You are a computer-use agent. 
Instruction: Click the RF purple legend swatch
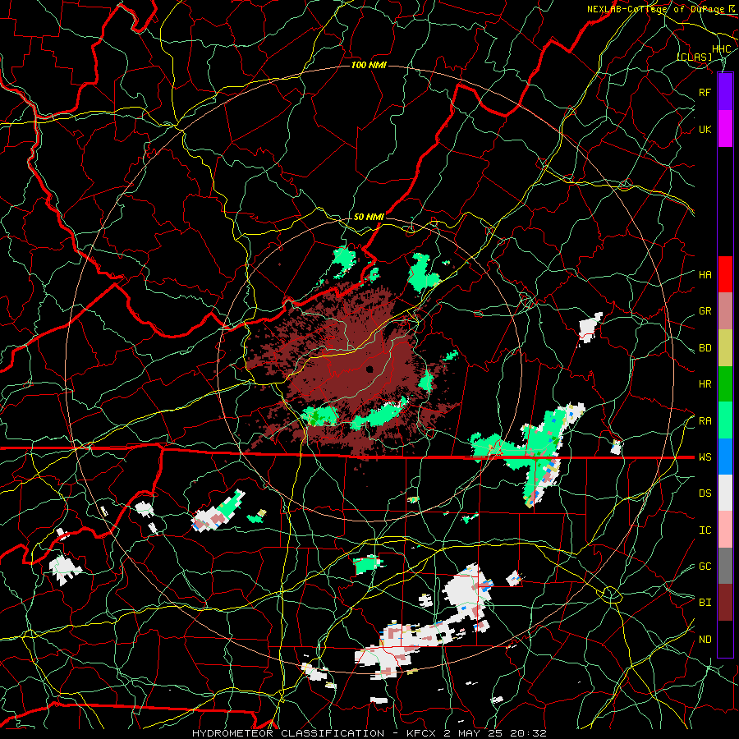point(725,92)
